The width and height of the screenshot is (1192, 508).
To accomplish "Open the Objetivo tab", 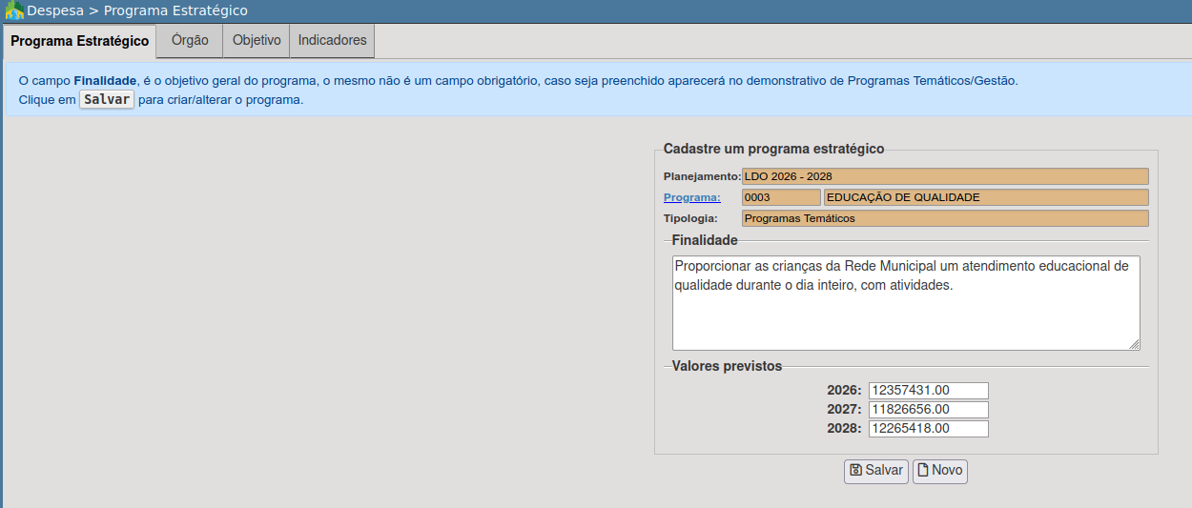I will 257,41.
